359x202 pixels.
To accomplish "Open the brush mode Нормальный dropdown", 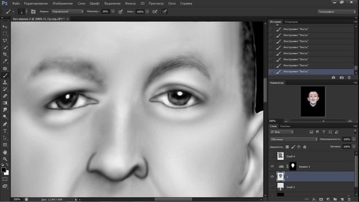I will click(67, 11).
